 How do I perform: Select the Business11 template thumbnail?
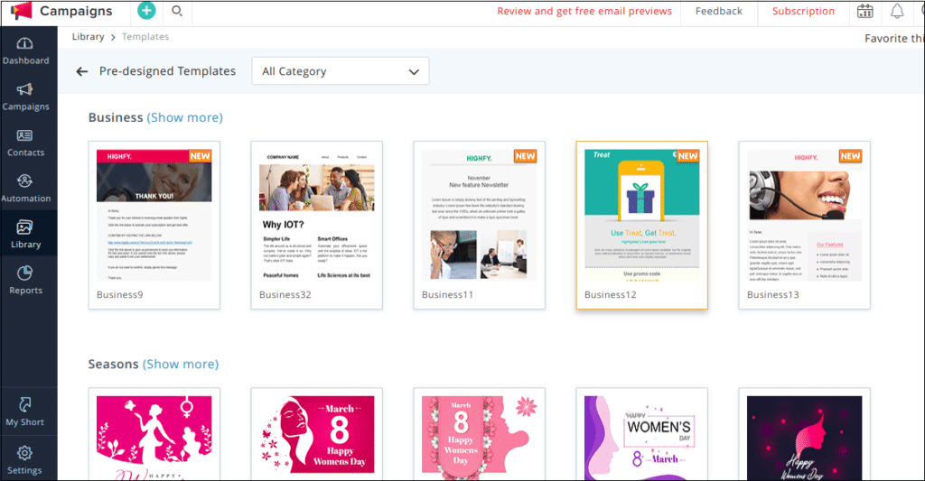(479, 215)
